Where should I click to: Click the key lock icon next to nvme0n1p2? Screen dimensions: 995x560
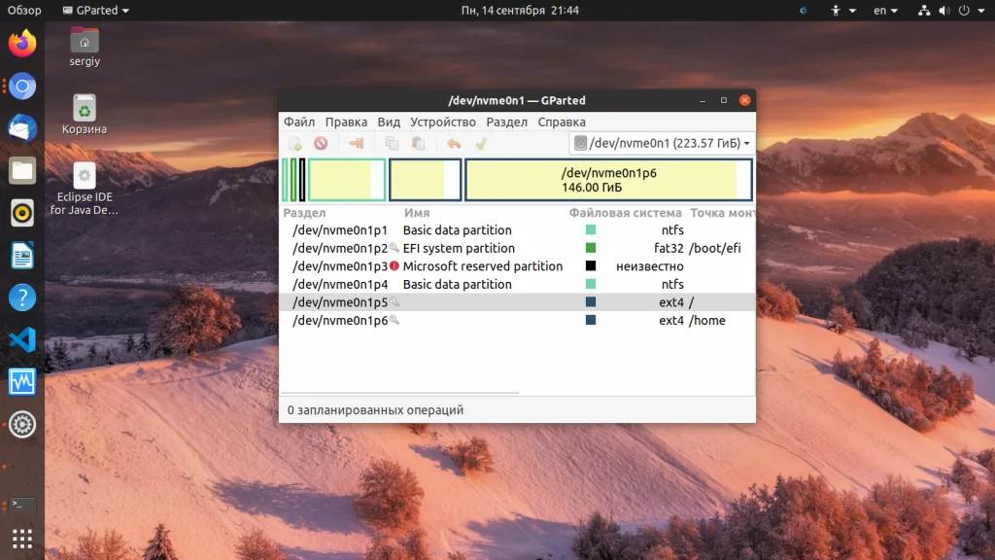pyautogui.click(x=395, y=248)
